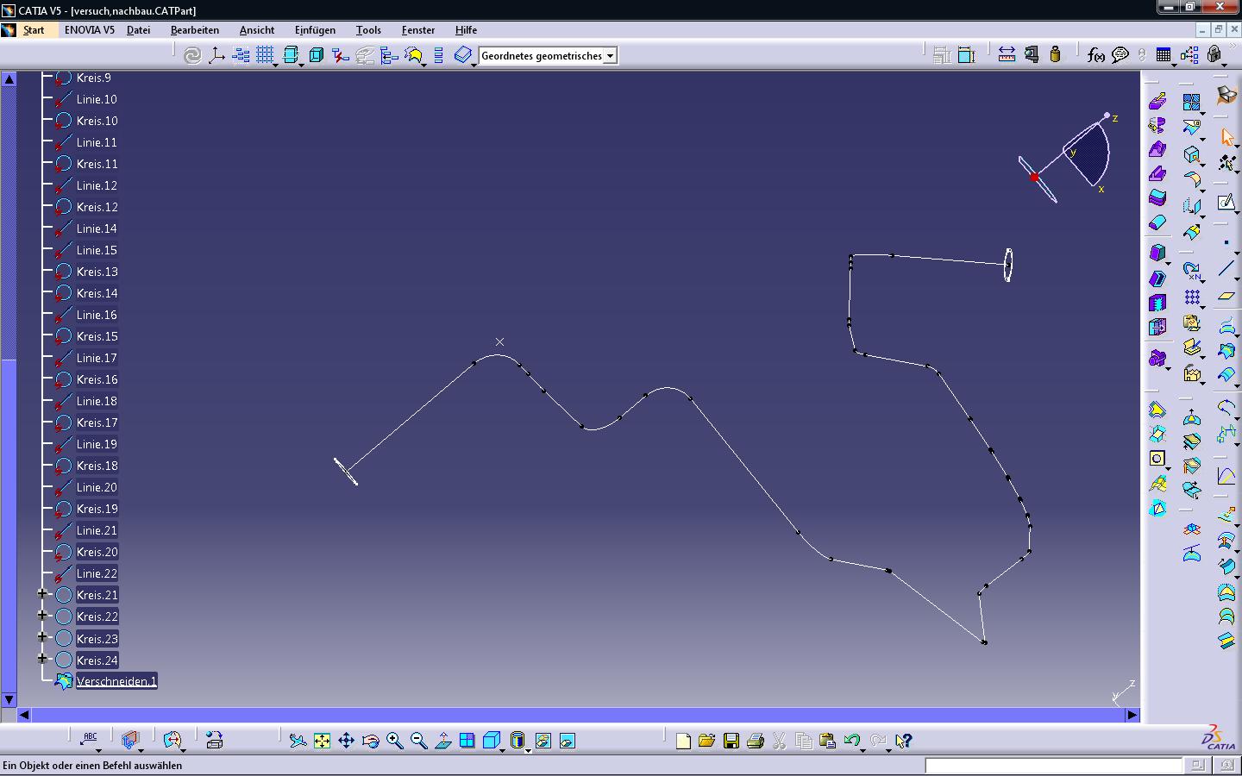This screenshot has height=776, width=1242.
Task: Click the Measure Item caliper icon
Action: point(1031,55)
